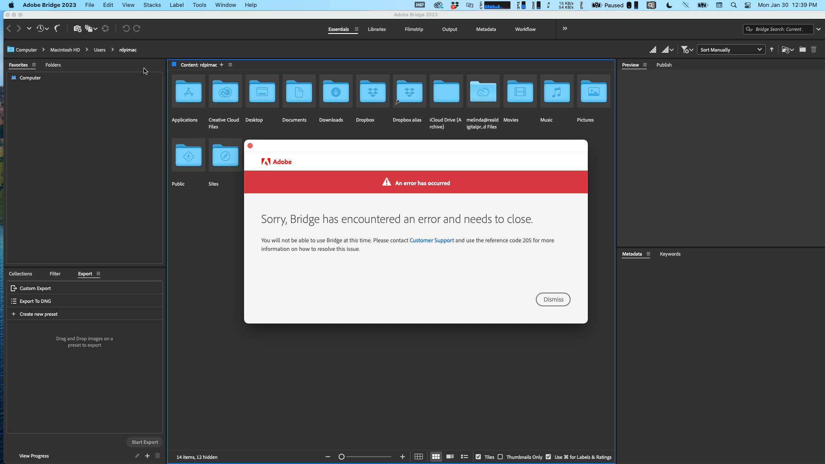The height and width of the screenshot is (464, 825).
Task: Open the copy files dropdown arrow
Action: [x=95, y=28]
